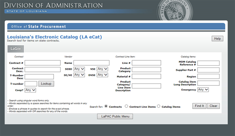The height and width of the screenshot is (136, 235).
Task: Click the Louisiana's Electronic Catalog heading
Action: tap(54, 37)
